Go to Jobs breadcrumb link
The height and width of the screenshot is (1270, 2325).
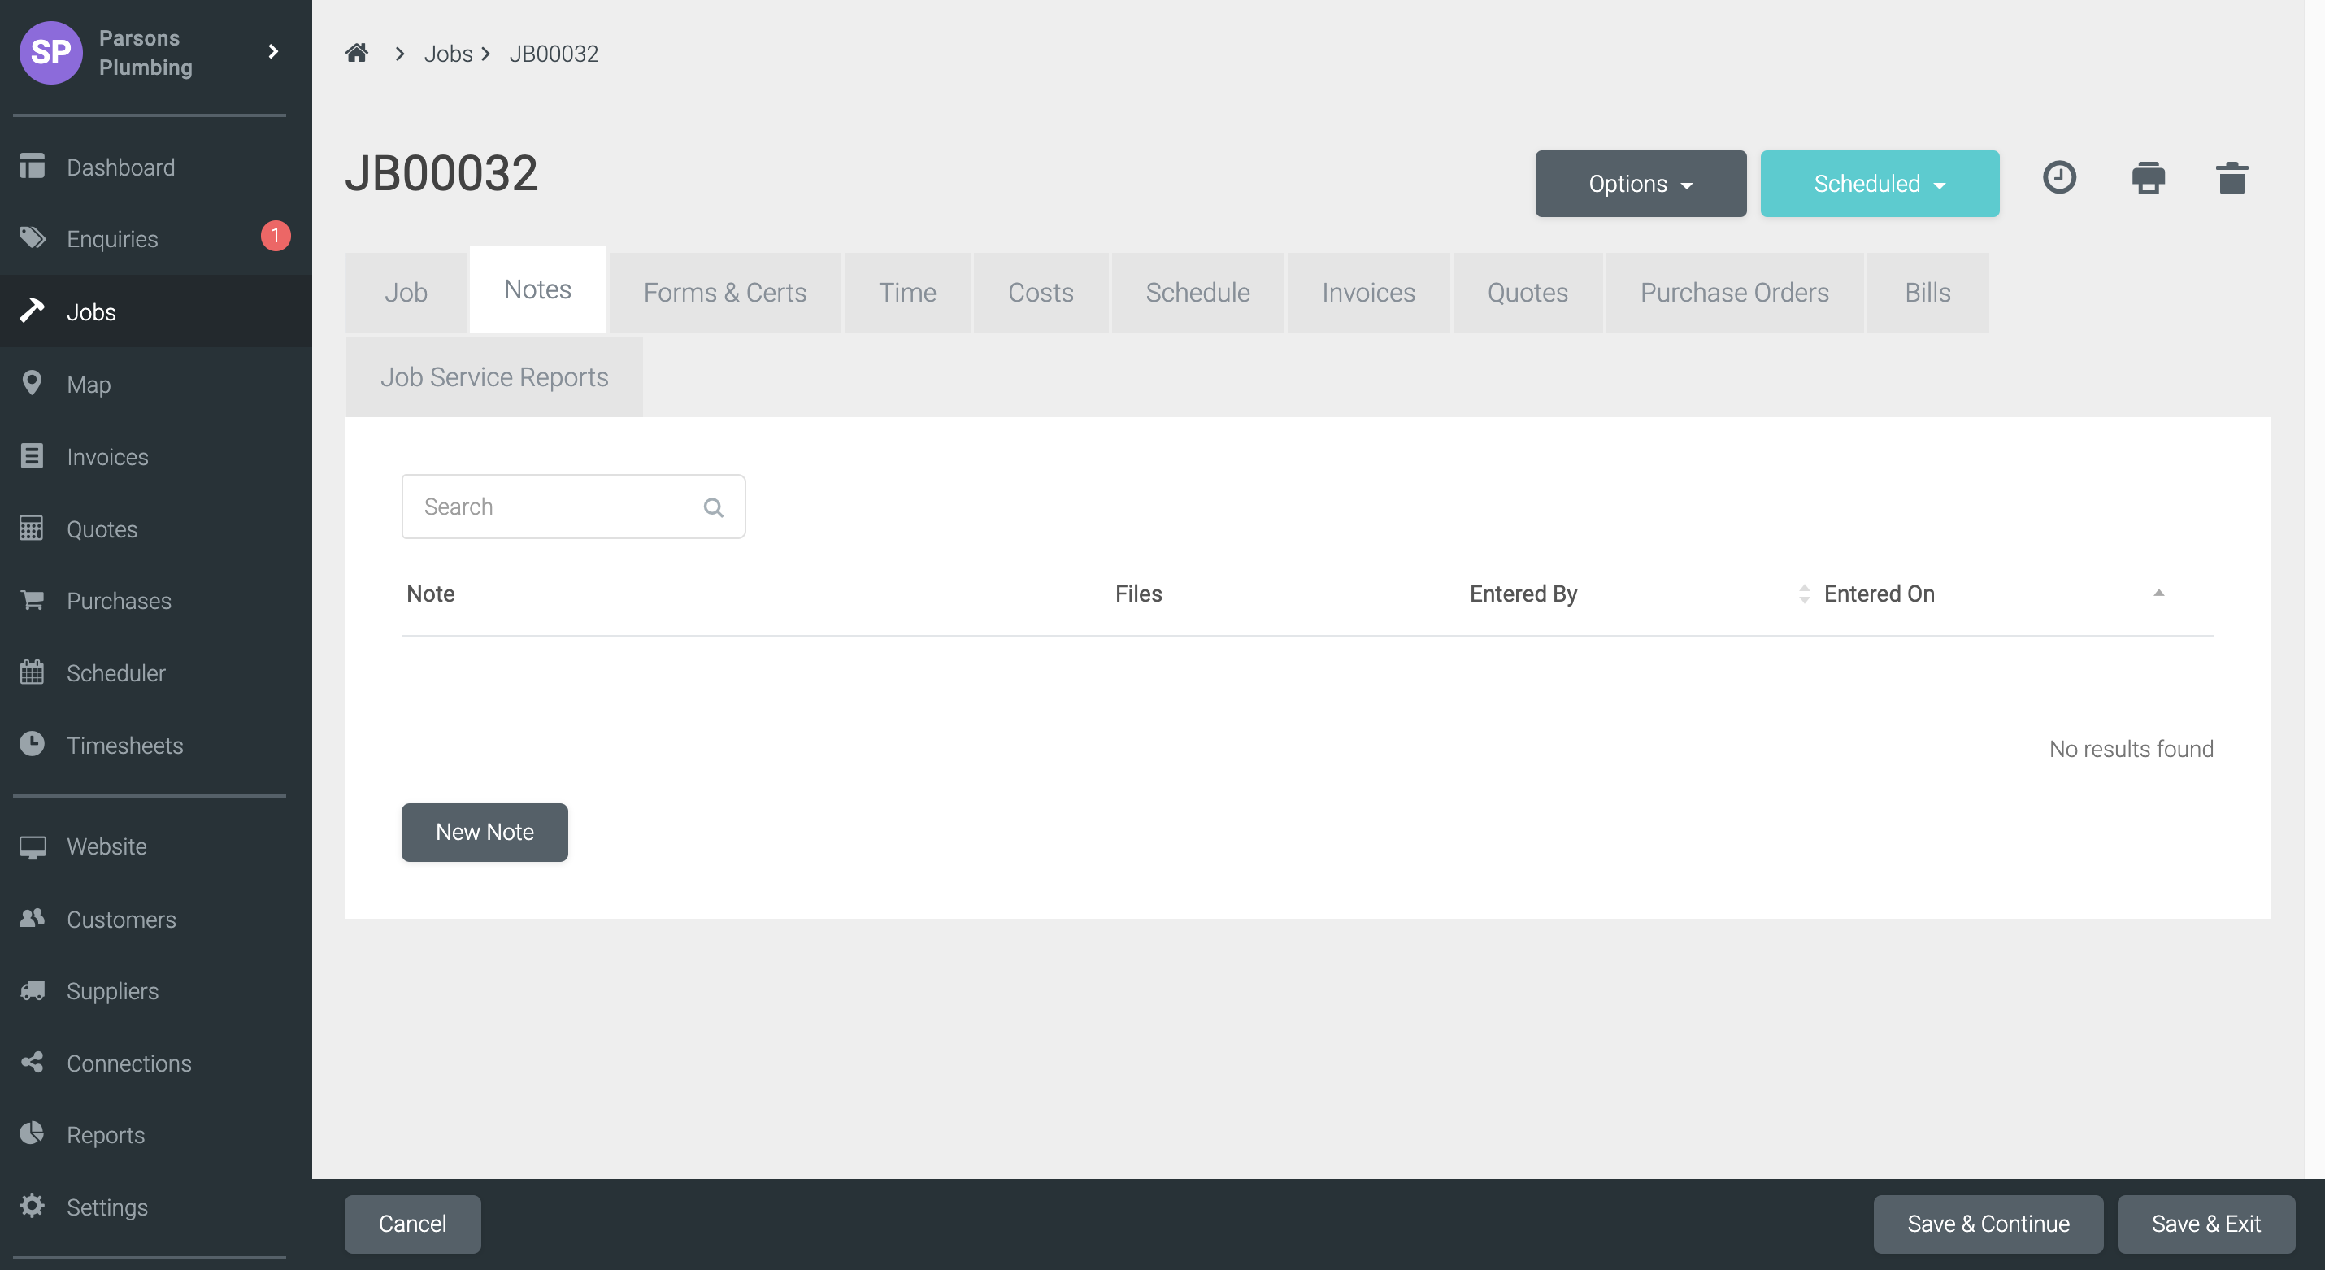tap(449, 53)
